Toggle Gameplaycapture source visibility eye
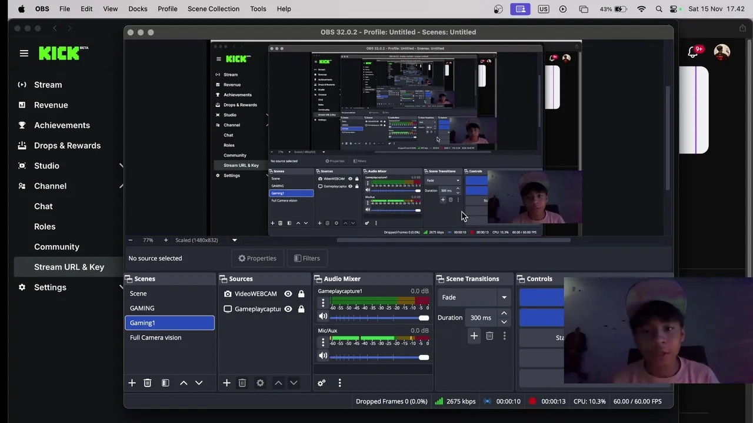The image size is (753, 423). 288,309
